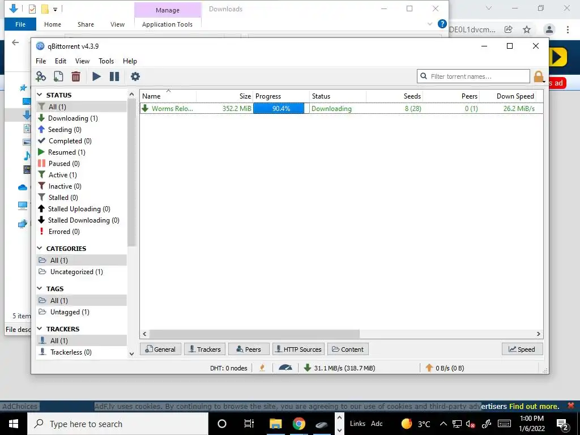Image resolution: width=580 pixels, height=435 pixels.
Task: Click the Resume play toolbar icon
Action: [96, 76]
